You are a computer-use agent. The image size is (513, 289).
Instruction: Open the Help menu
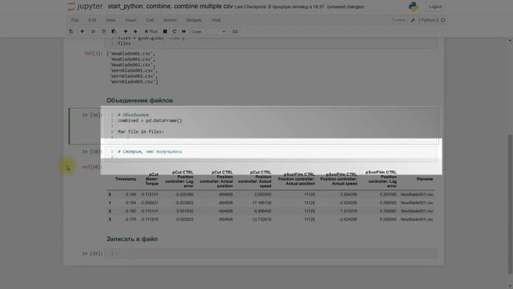216,20
